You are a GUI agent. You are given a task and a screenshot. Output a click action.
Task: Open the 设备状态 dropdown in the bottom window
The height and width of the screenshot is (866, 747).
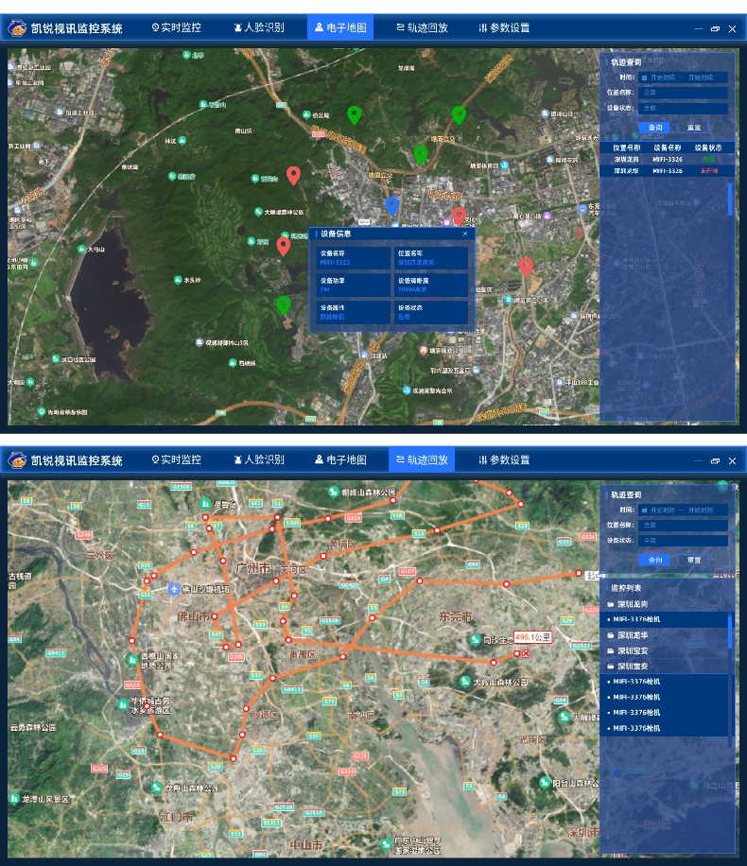point(683,541)
